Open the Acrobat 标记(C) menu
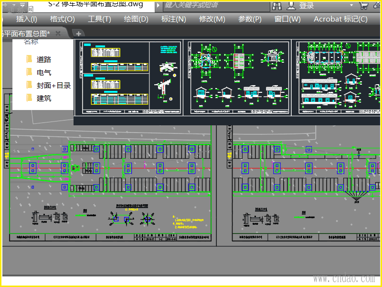The height and width of the screenshot is (287, 382). click(340, 19)
